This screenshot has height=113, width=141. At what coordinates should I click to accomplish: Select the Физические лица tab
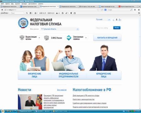[x=34, y=75]
